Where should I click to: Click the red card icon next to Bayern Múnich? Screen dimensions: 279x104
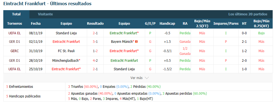click(x=136, y=42)
